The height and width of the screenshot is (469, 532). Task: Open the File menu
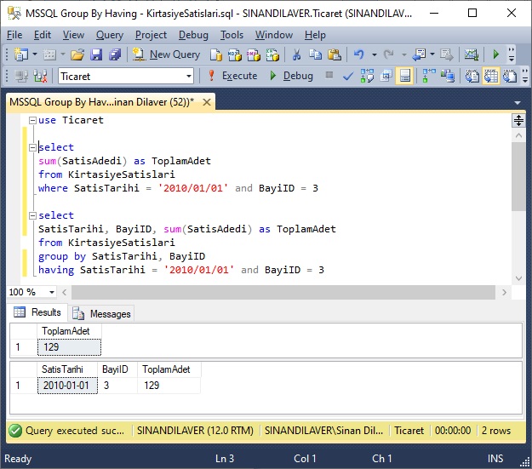point(14,35)
